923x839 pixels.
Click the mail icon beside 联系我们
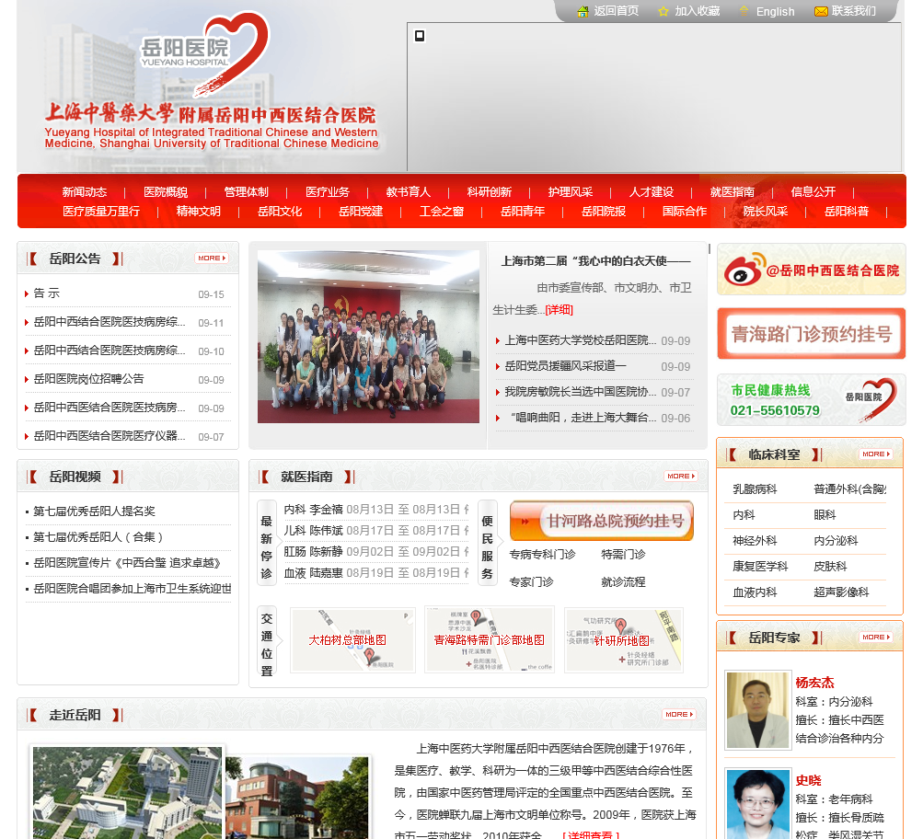click(821, 11)
